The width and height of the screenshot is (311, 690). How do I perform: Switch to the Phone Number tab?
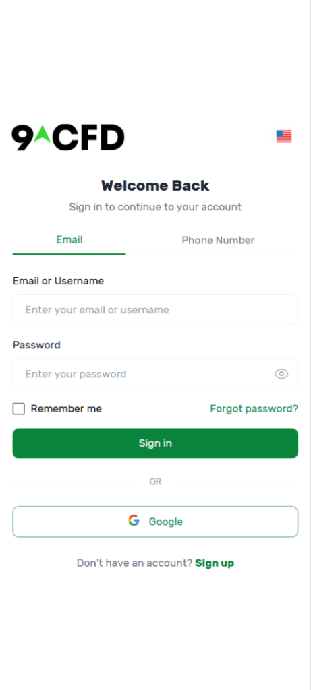(218, 241)
